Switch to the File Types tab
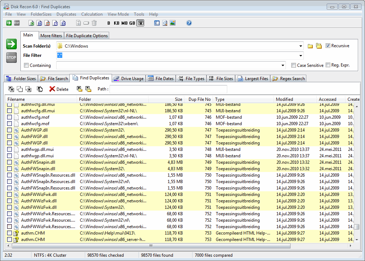The image size is (365, 261). [191, 79]
